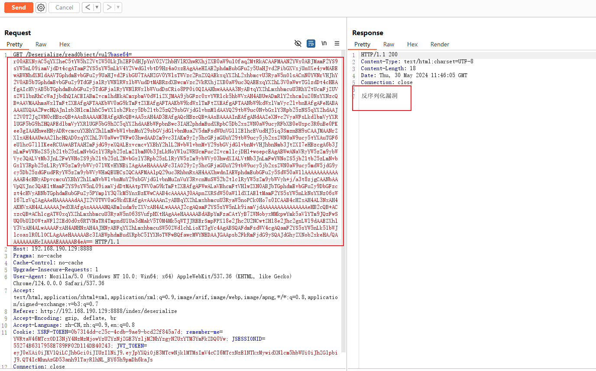Switch Response view to the Raw tab

[389, 44]
